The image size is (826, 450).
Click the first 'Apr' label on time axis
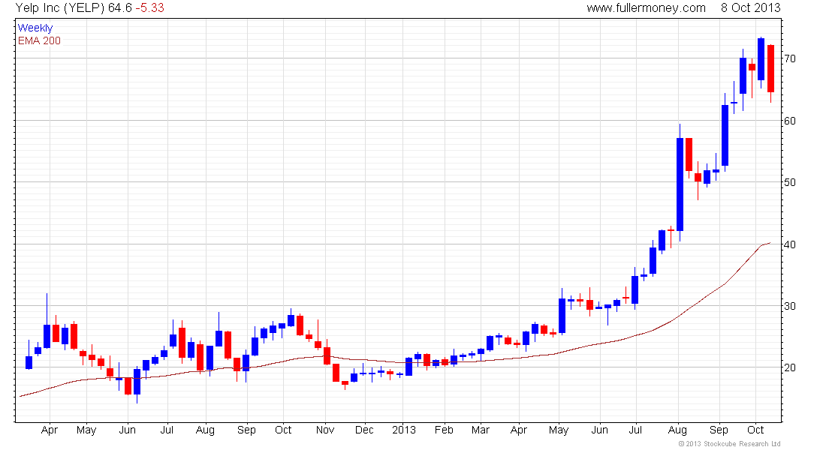coord(49,430)
